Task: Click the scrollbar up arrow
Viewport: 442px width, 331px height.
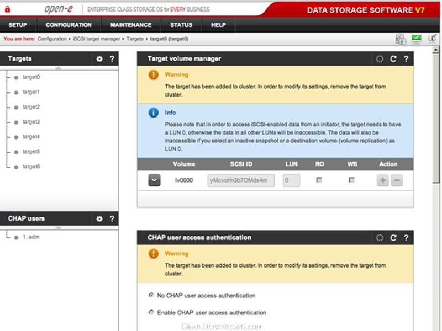Action: [436, 50]
